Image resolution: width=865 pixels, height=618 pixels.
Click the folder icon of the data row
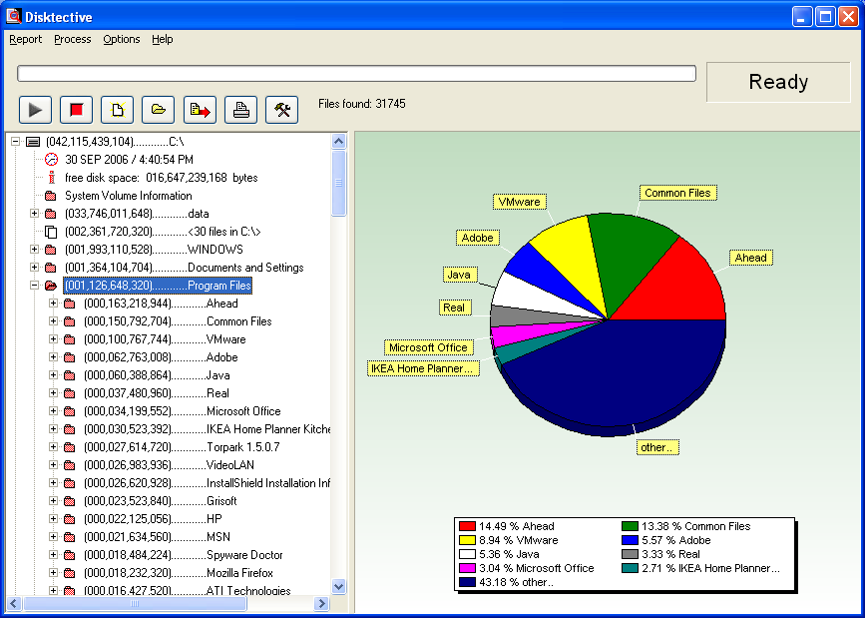51,214
